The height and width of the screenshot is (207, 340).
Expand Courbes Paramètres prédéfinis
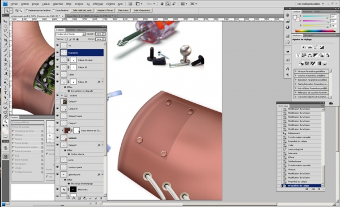point(296,75)
